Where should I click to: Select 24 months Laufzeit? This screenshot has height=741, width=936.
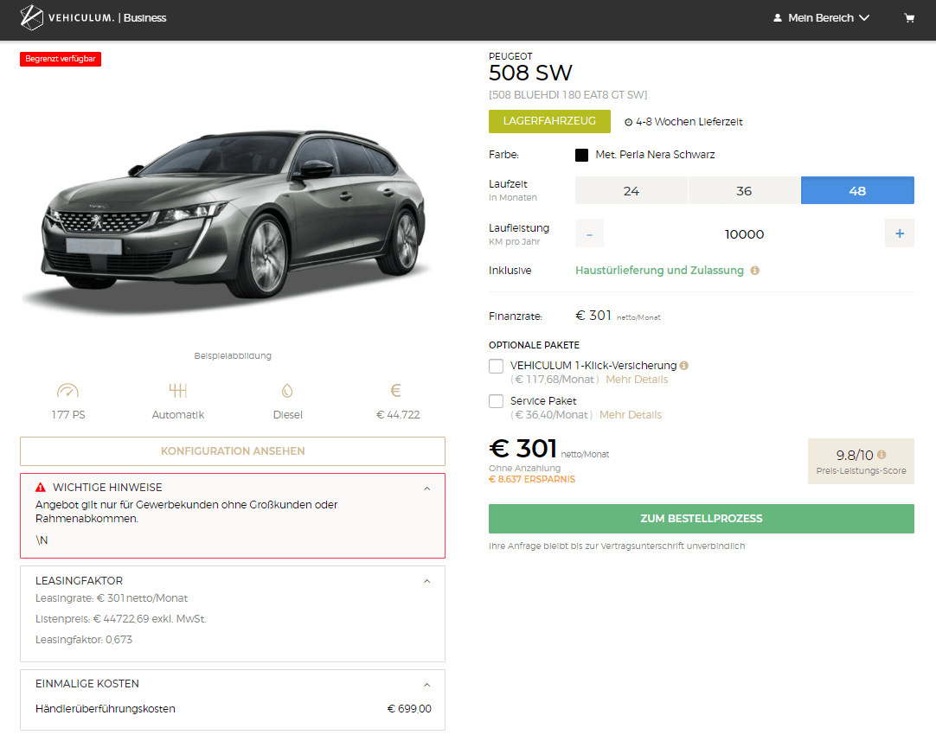[x=631, y=190]
